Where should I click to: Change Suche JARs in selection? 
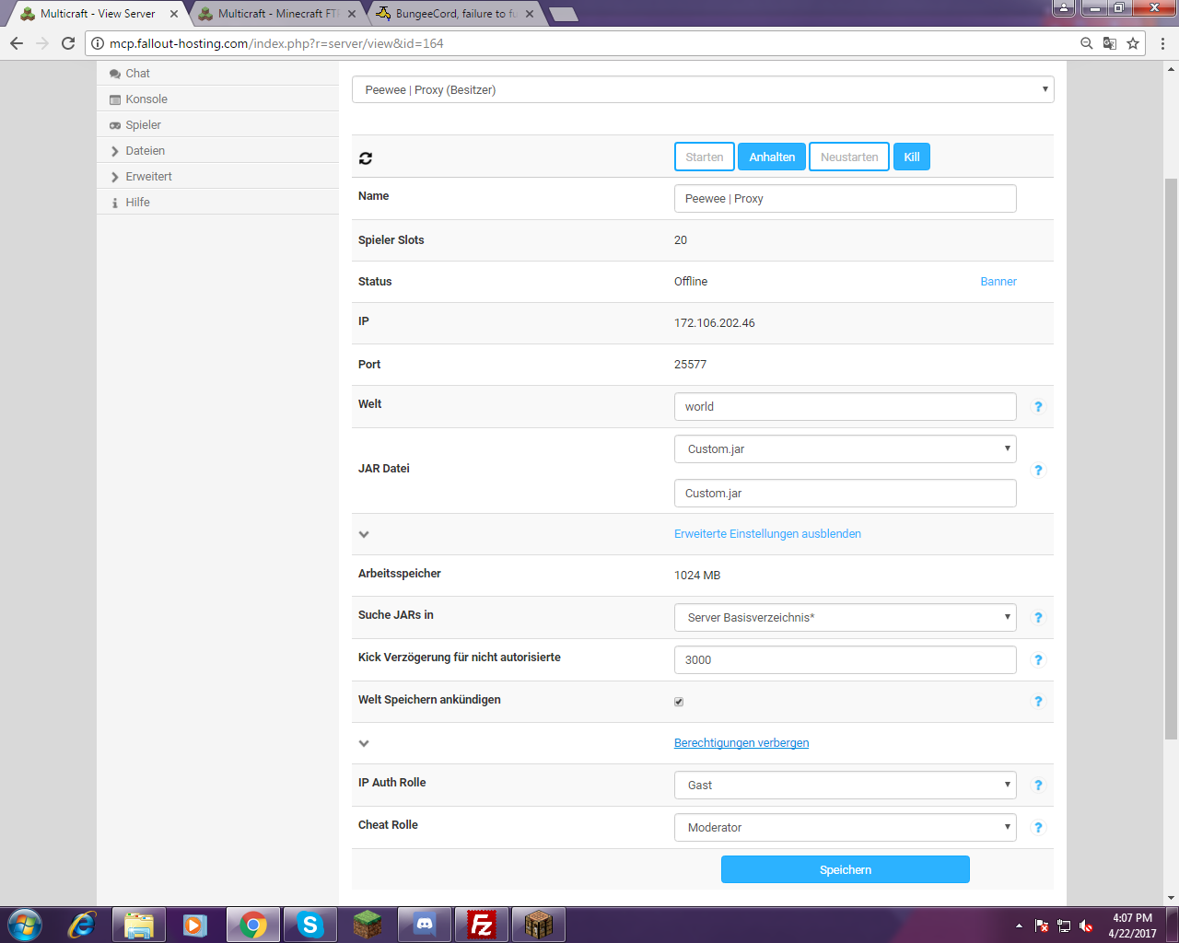[x=845, y=617]
